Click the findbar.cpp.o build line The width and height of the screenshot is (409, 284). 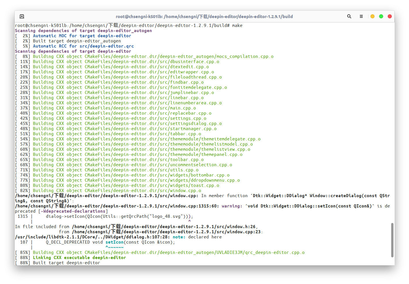point(109,82)
